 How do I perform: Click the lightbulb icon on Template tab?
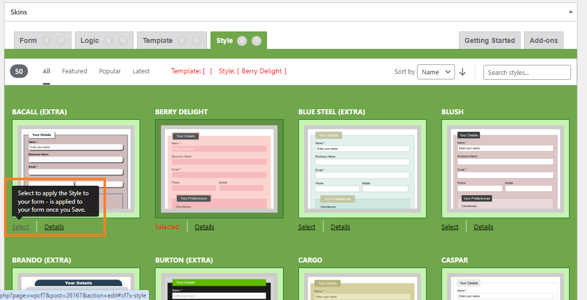click(182, 40)
